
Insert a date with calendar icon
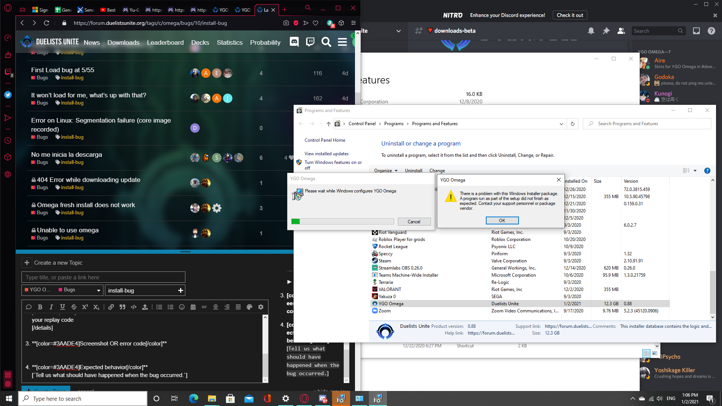pyautogui.click(x=193, y=307)
